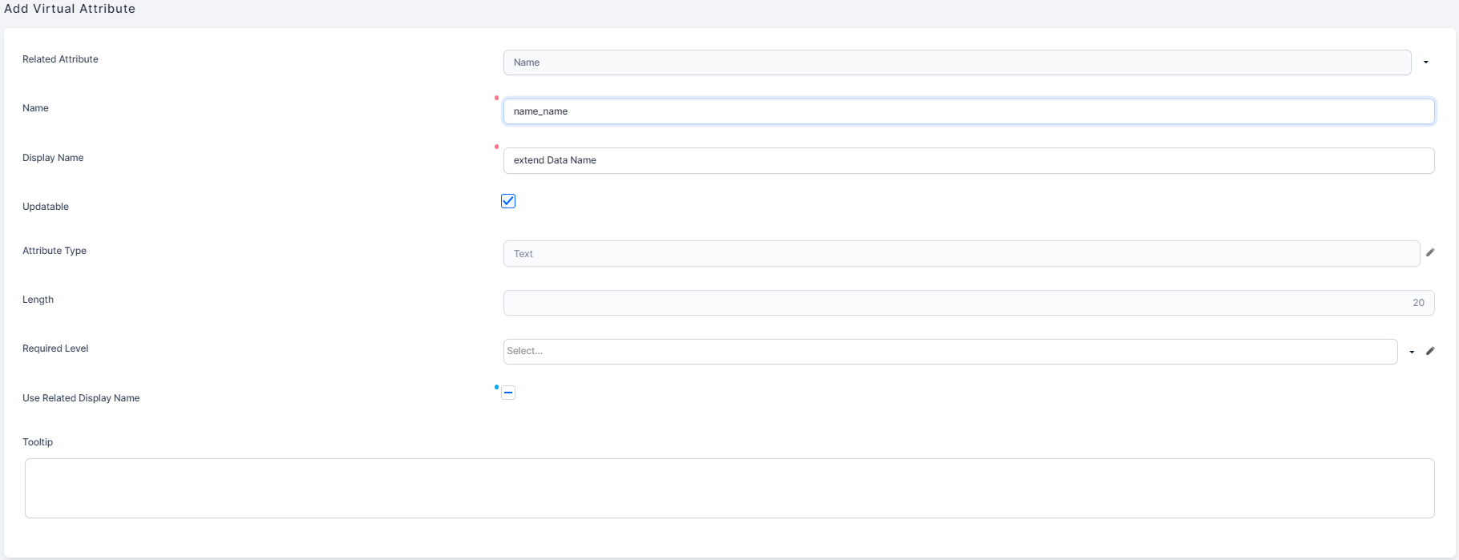Click the Updatable label text
Screen dimensions: 1459x560
pos(46,207)
